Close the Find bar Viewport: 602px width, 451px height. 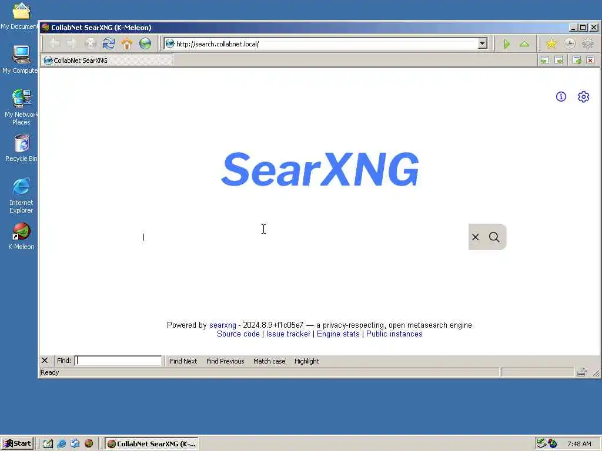pos(45,361)
